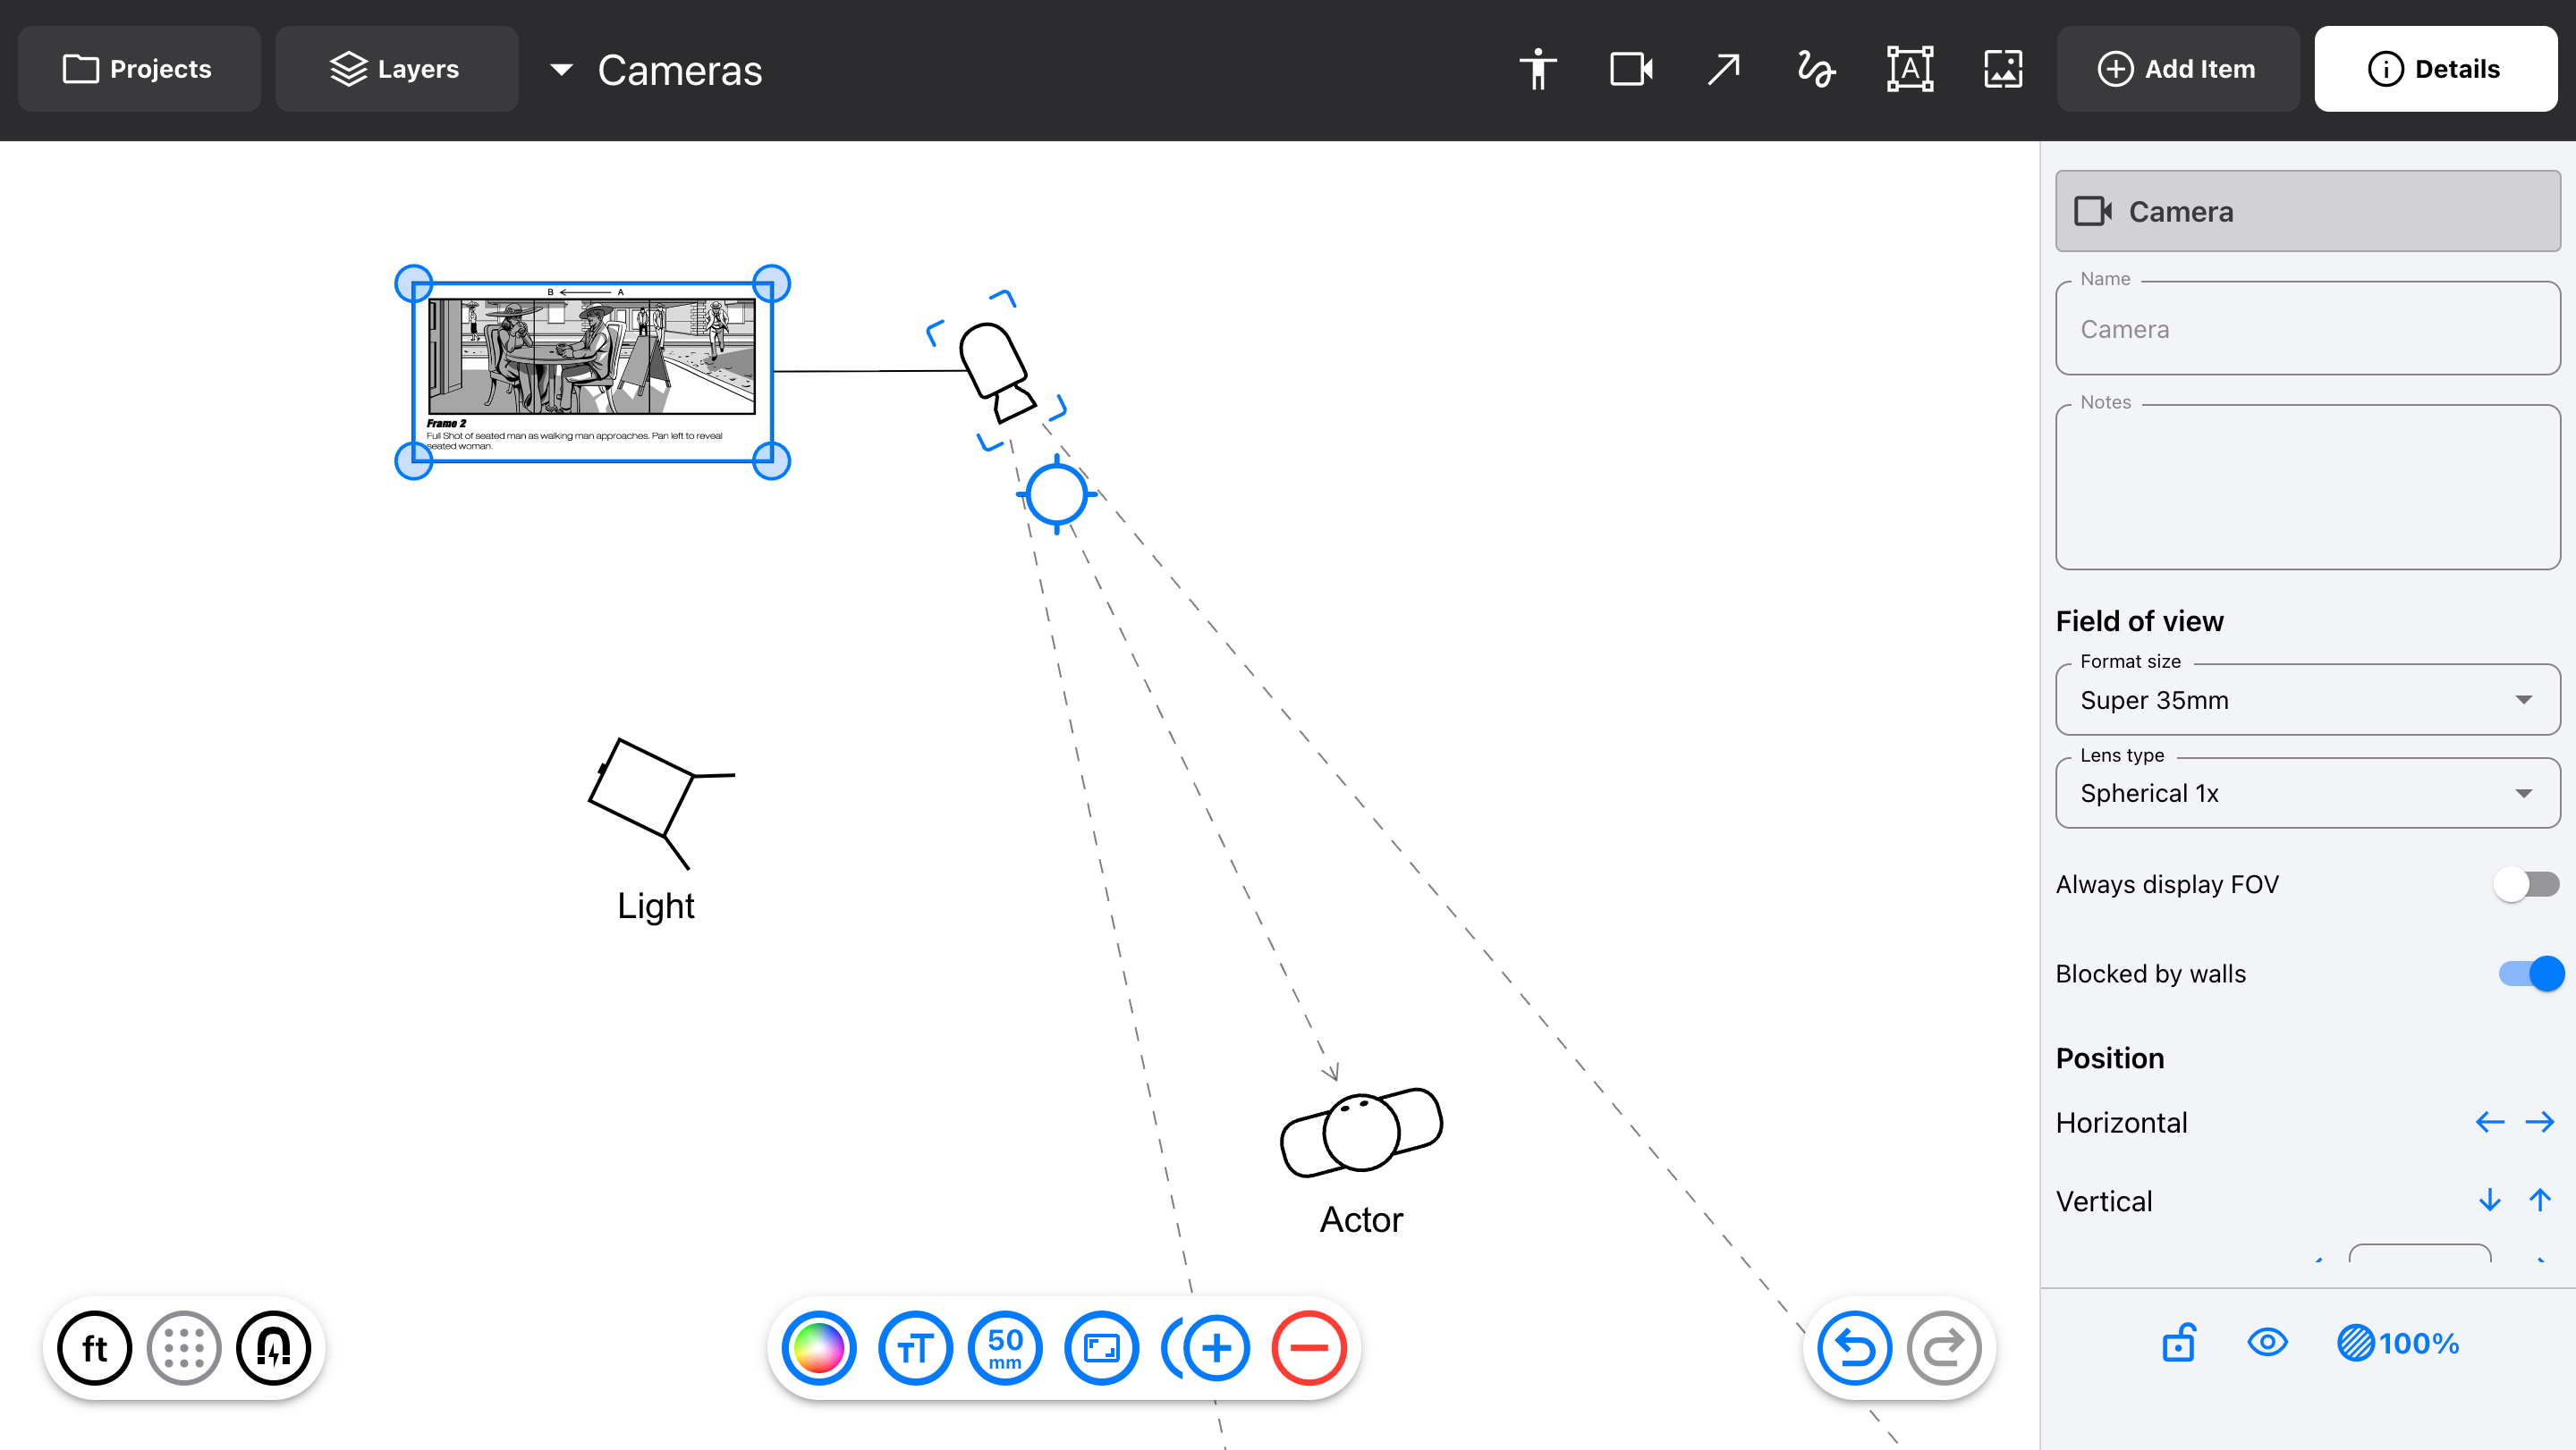The height and width of the screenshot is (1450, 2576).
Task: Toggle magnet snapping button
Action: pyautogui.click(x=273, y=1347)
